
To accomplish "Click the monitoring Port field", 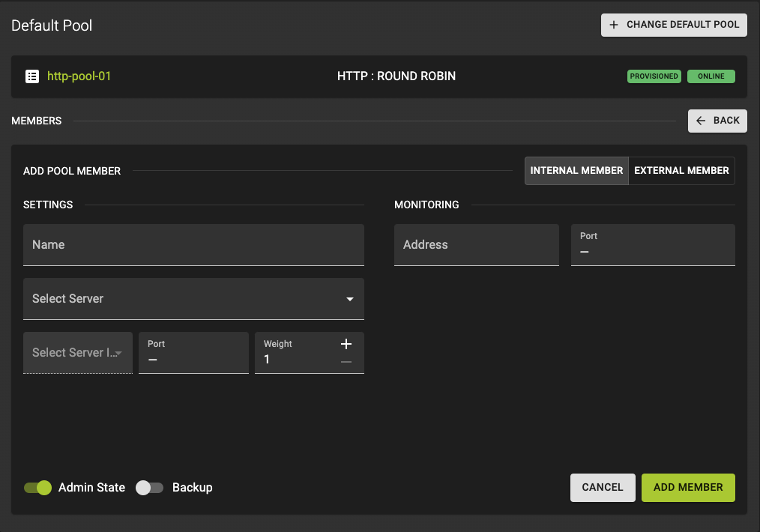I will [653, 245].
